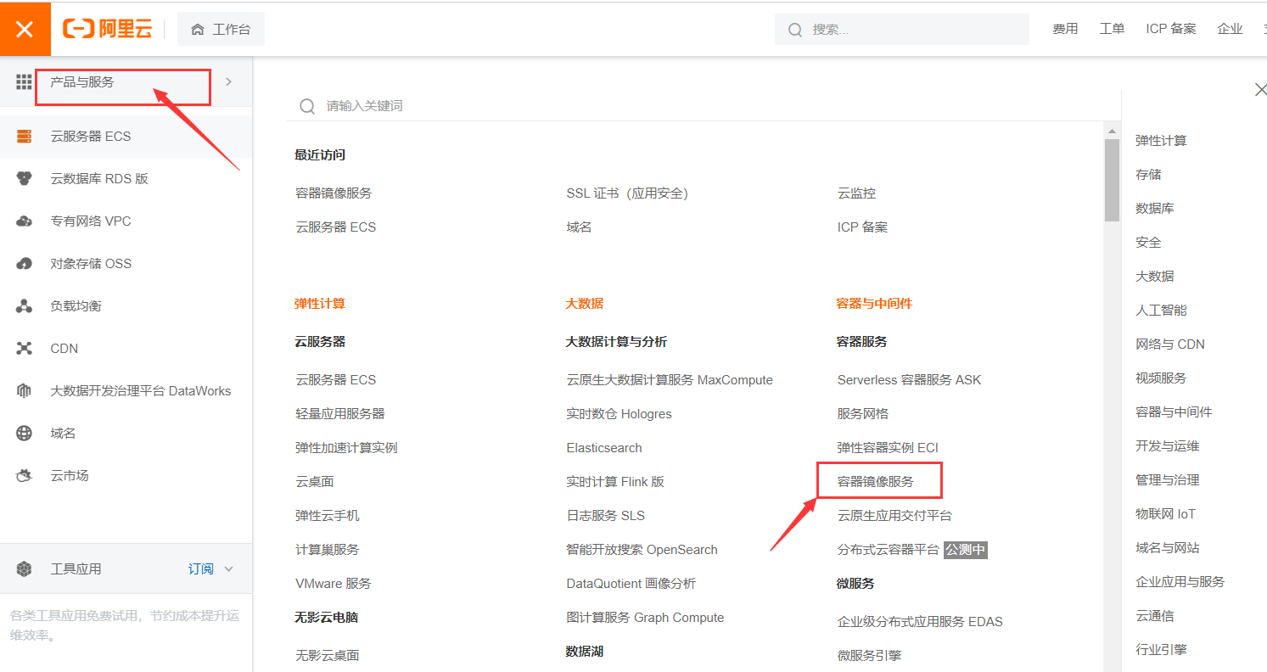
Task: Open SSL 证书 (应用安全) link
Action: (627, 193)
